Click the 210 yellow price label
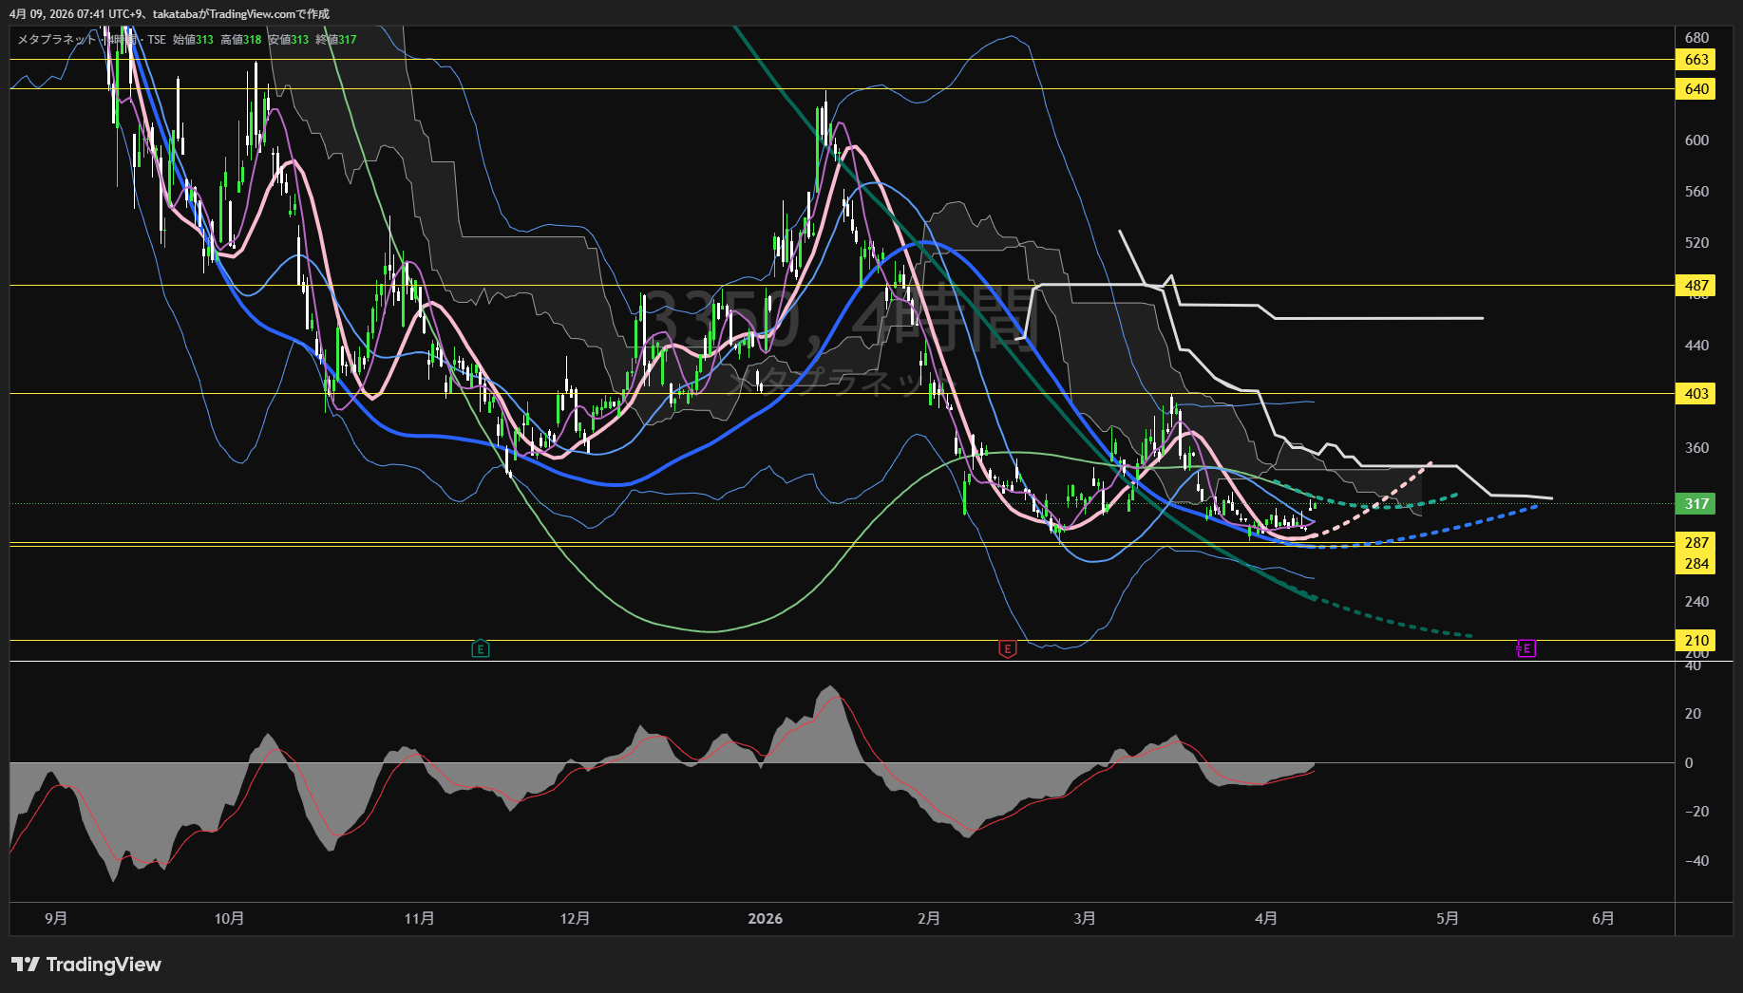Viewport: 1743px width, 993px height. pos(1696,641)
